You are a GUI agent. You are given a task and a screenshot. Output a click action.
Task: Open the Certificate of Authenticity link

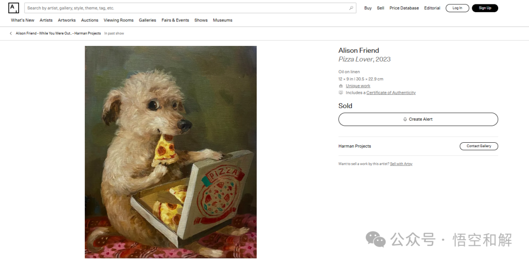pos(391,92)
